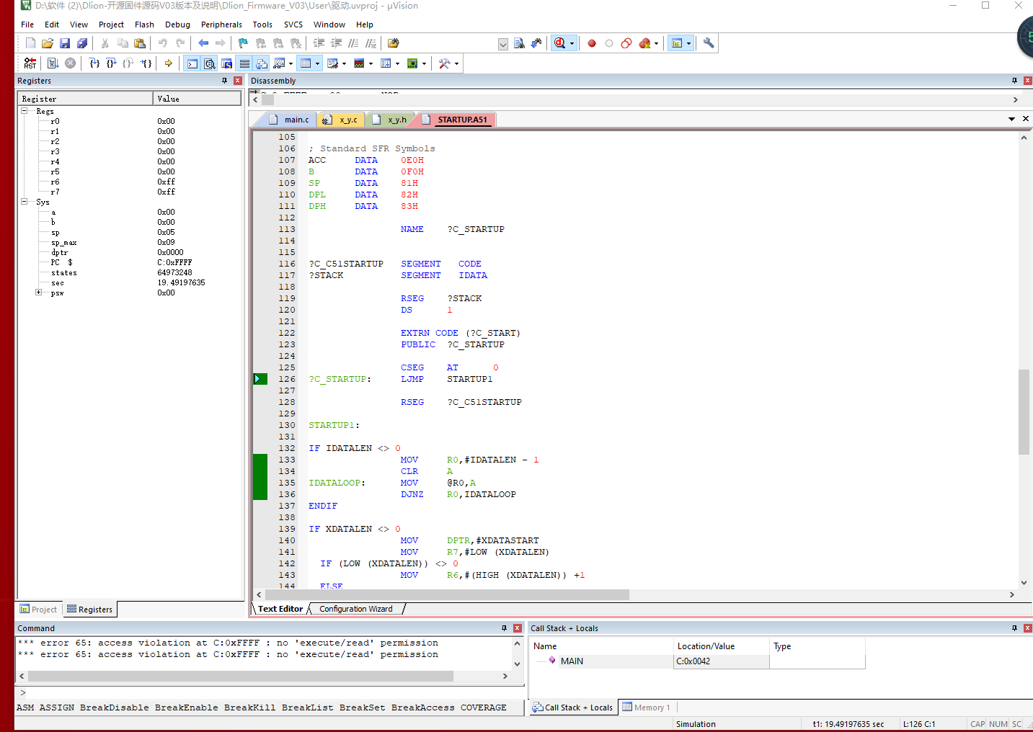
Task: Click the Step into icon
Action: pyautogui.click(x=94, y=63)
